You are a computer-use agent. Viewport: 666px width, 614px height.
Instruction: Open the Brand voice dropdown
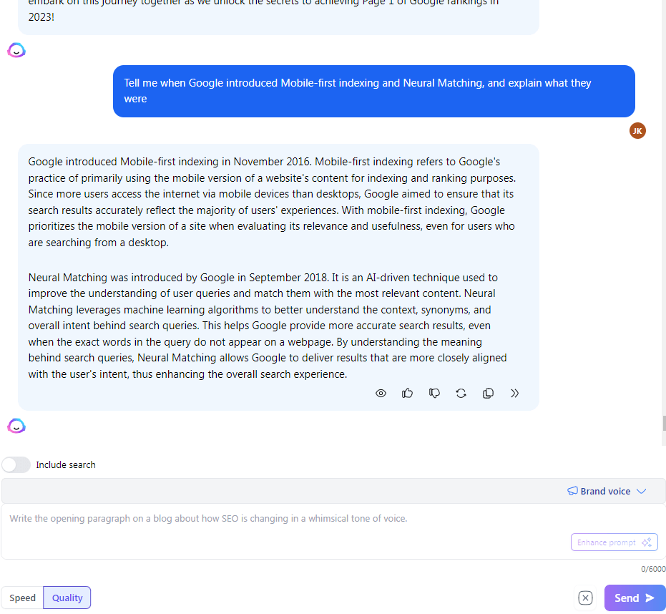(x=607, y=491)
